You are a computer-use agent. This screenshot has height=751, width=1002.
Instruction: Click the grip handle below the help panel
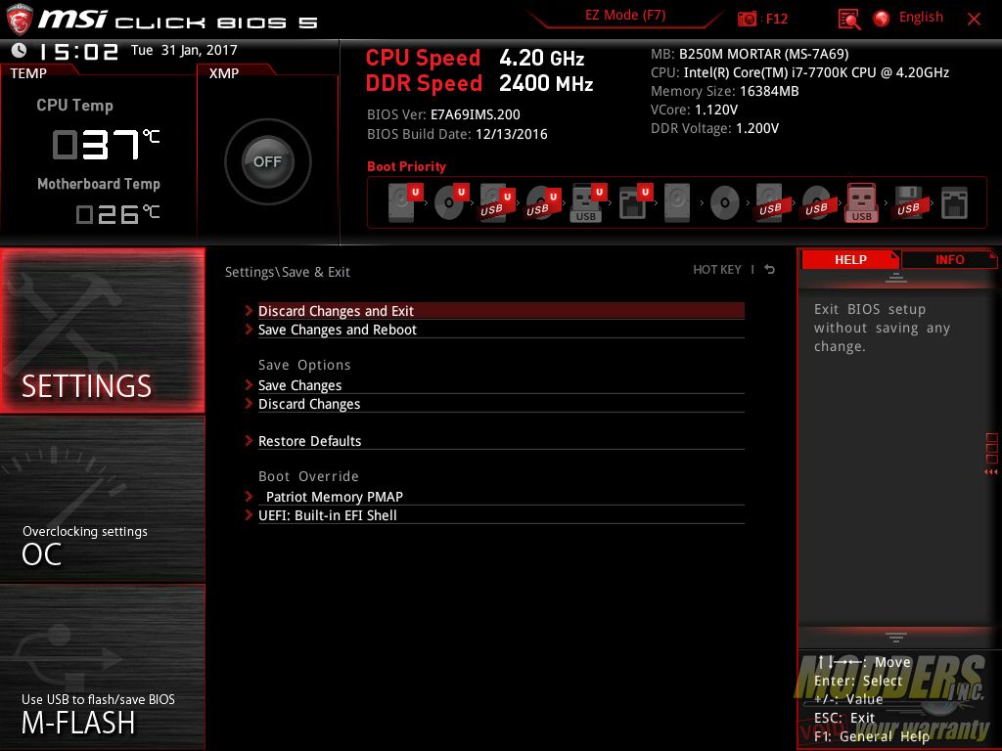click(x=896, y=637)
